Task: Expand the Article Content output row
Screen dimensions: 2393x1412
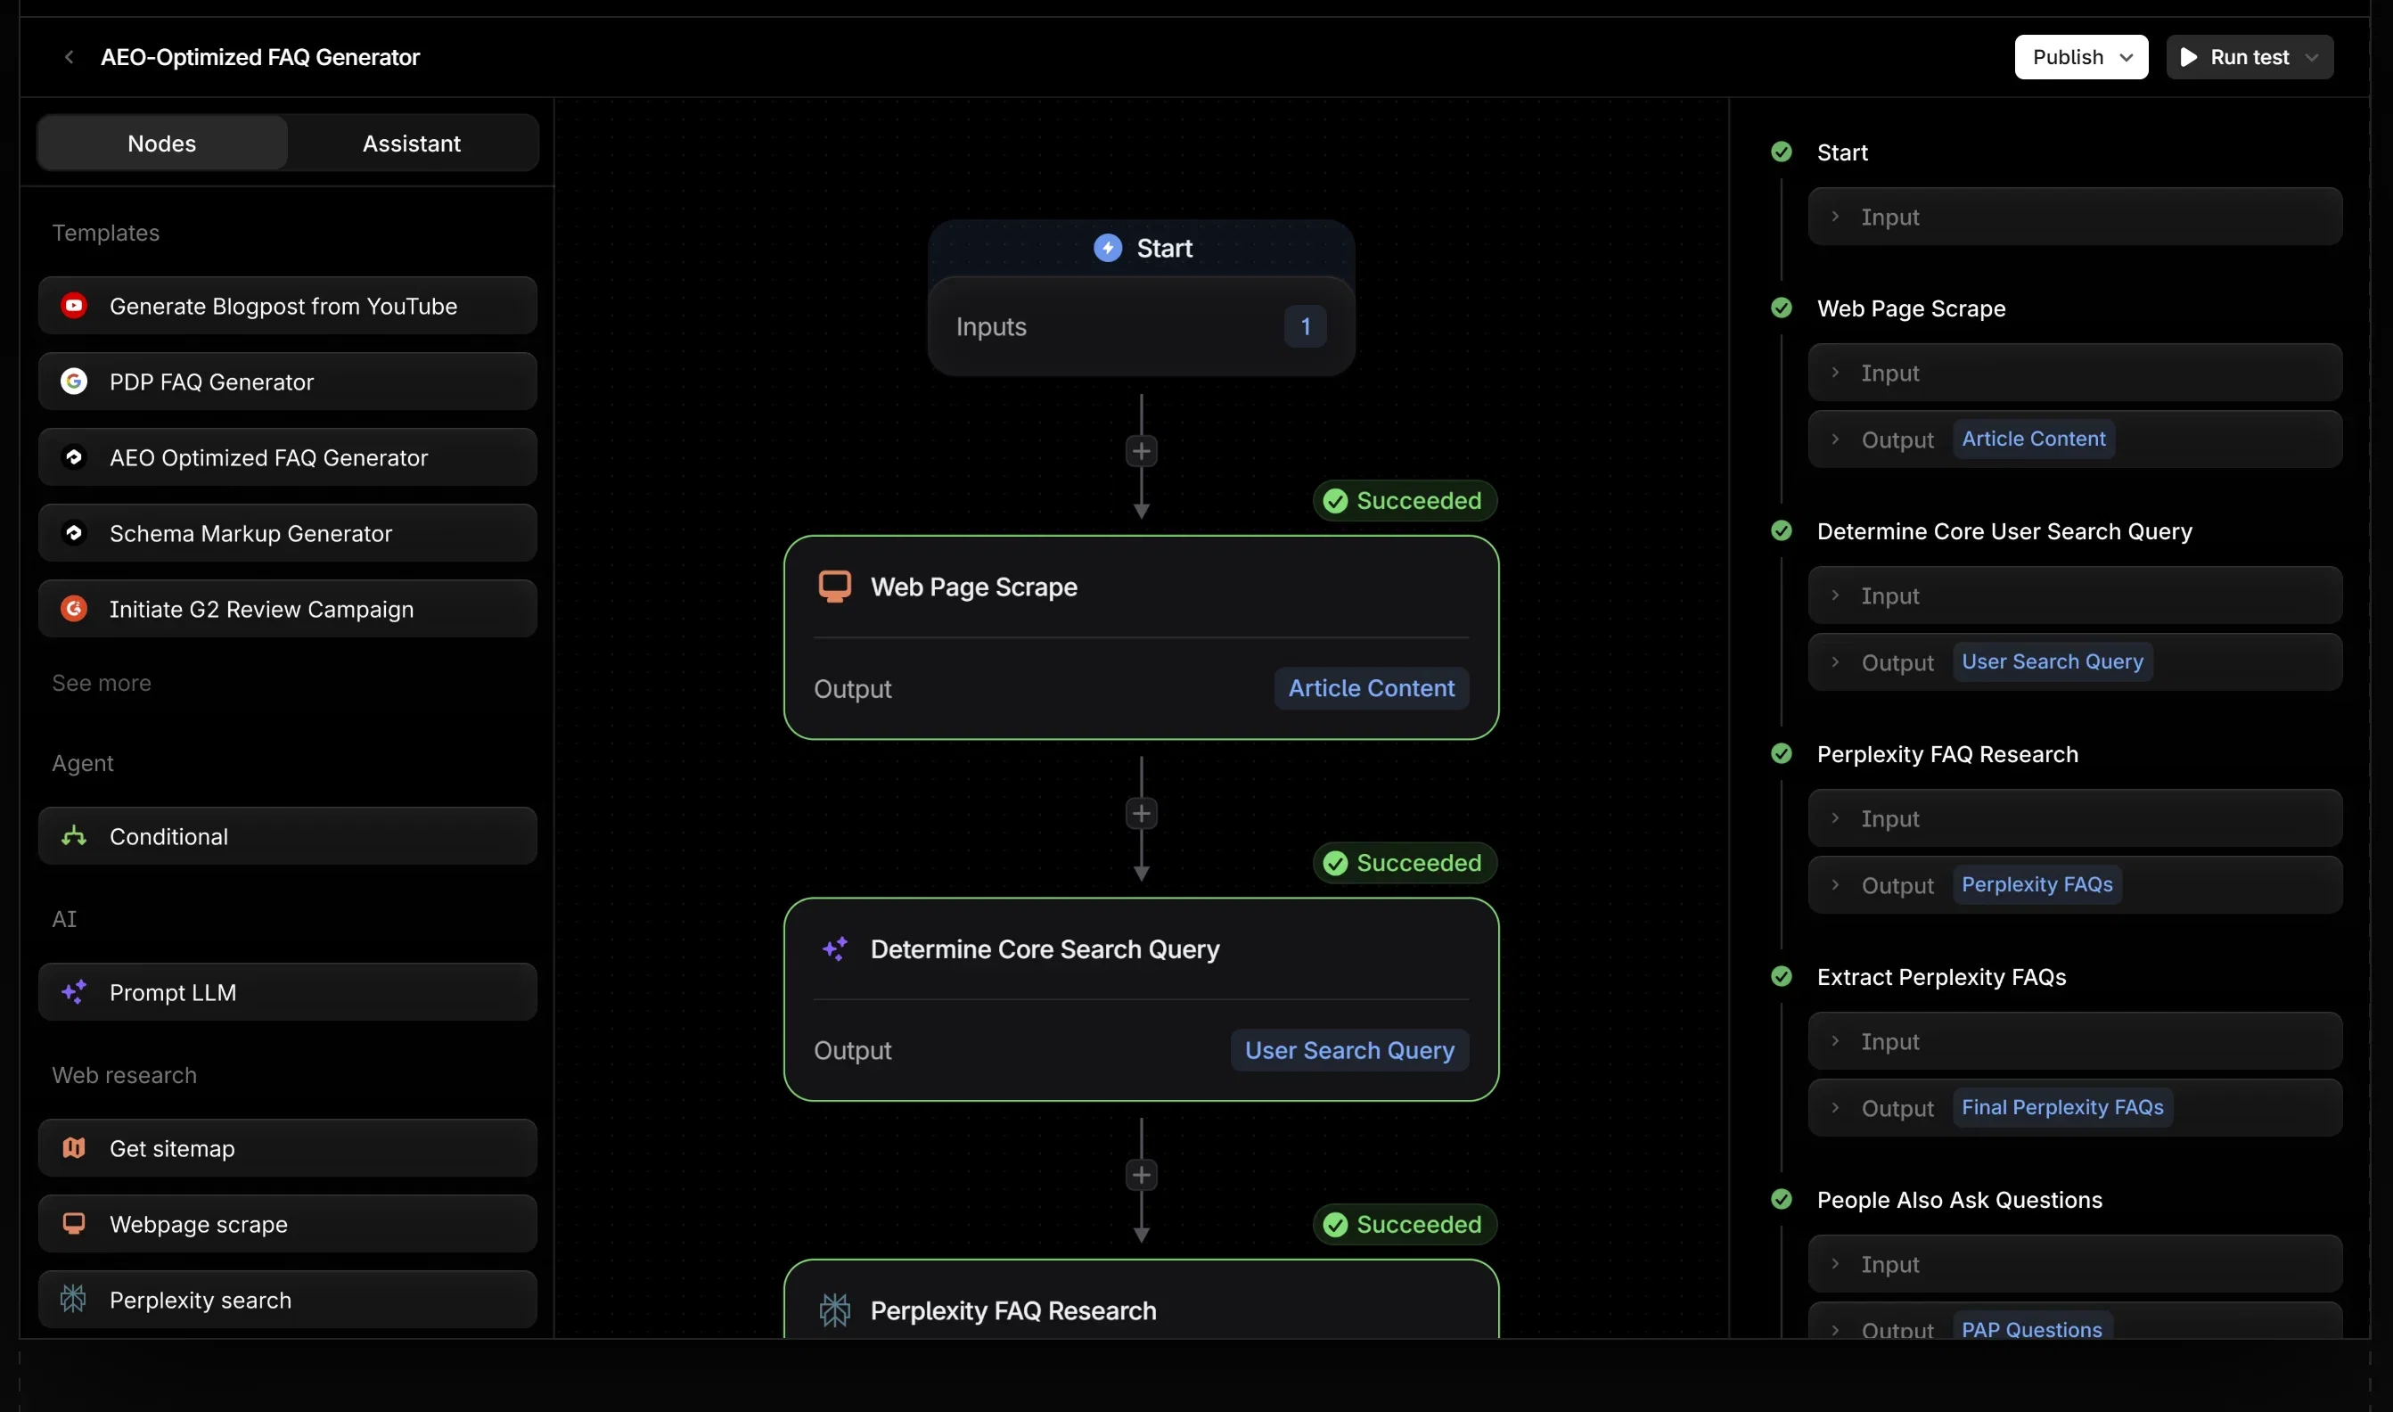Action: coord(2076,439)
